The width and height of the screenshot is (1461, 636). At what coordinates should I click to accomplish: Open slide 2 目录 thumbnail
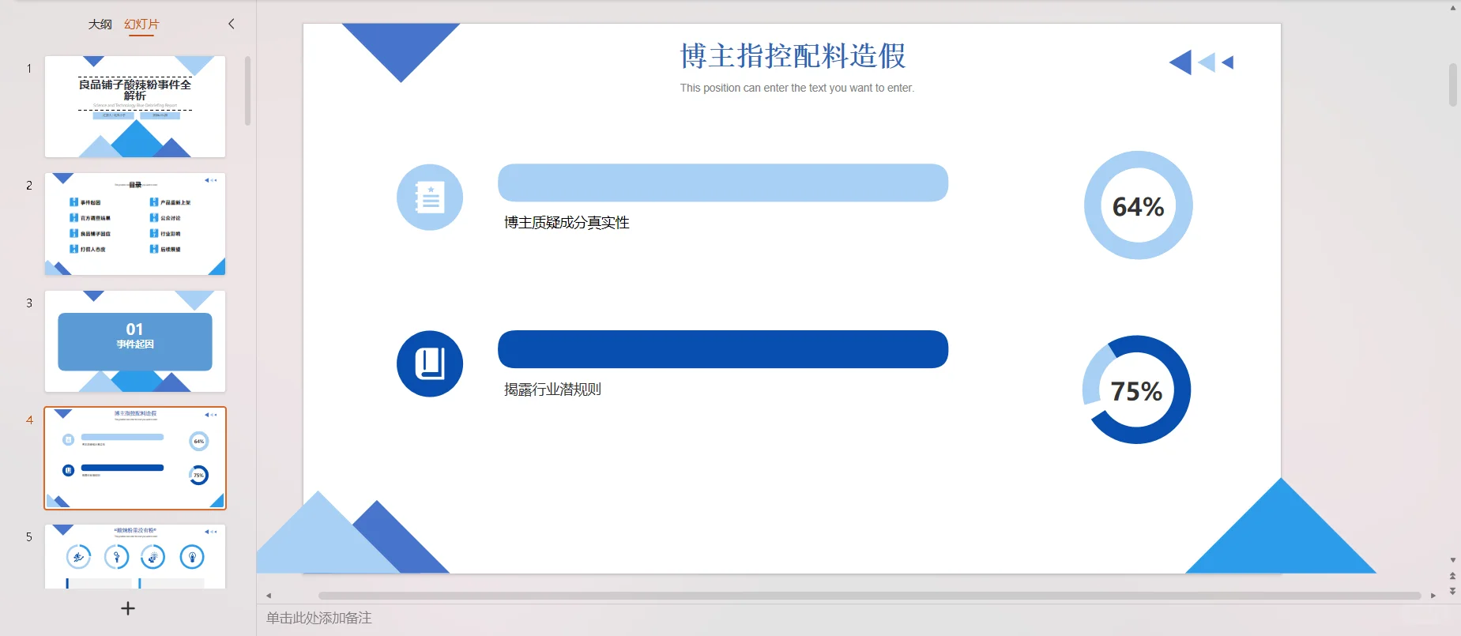pos(135,224)
